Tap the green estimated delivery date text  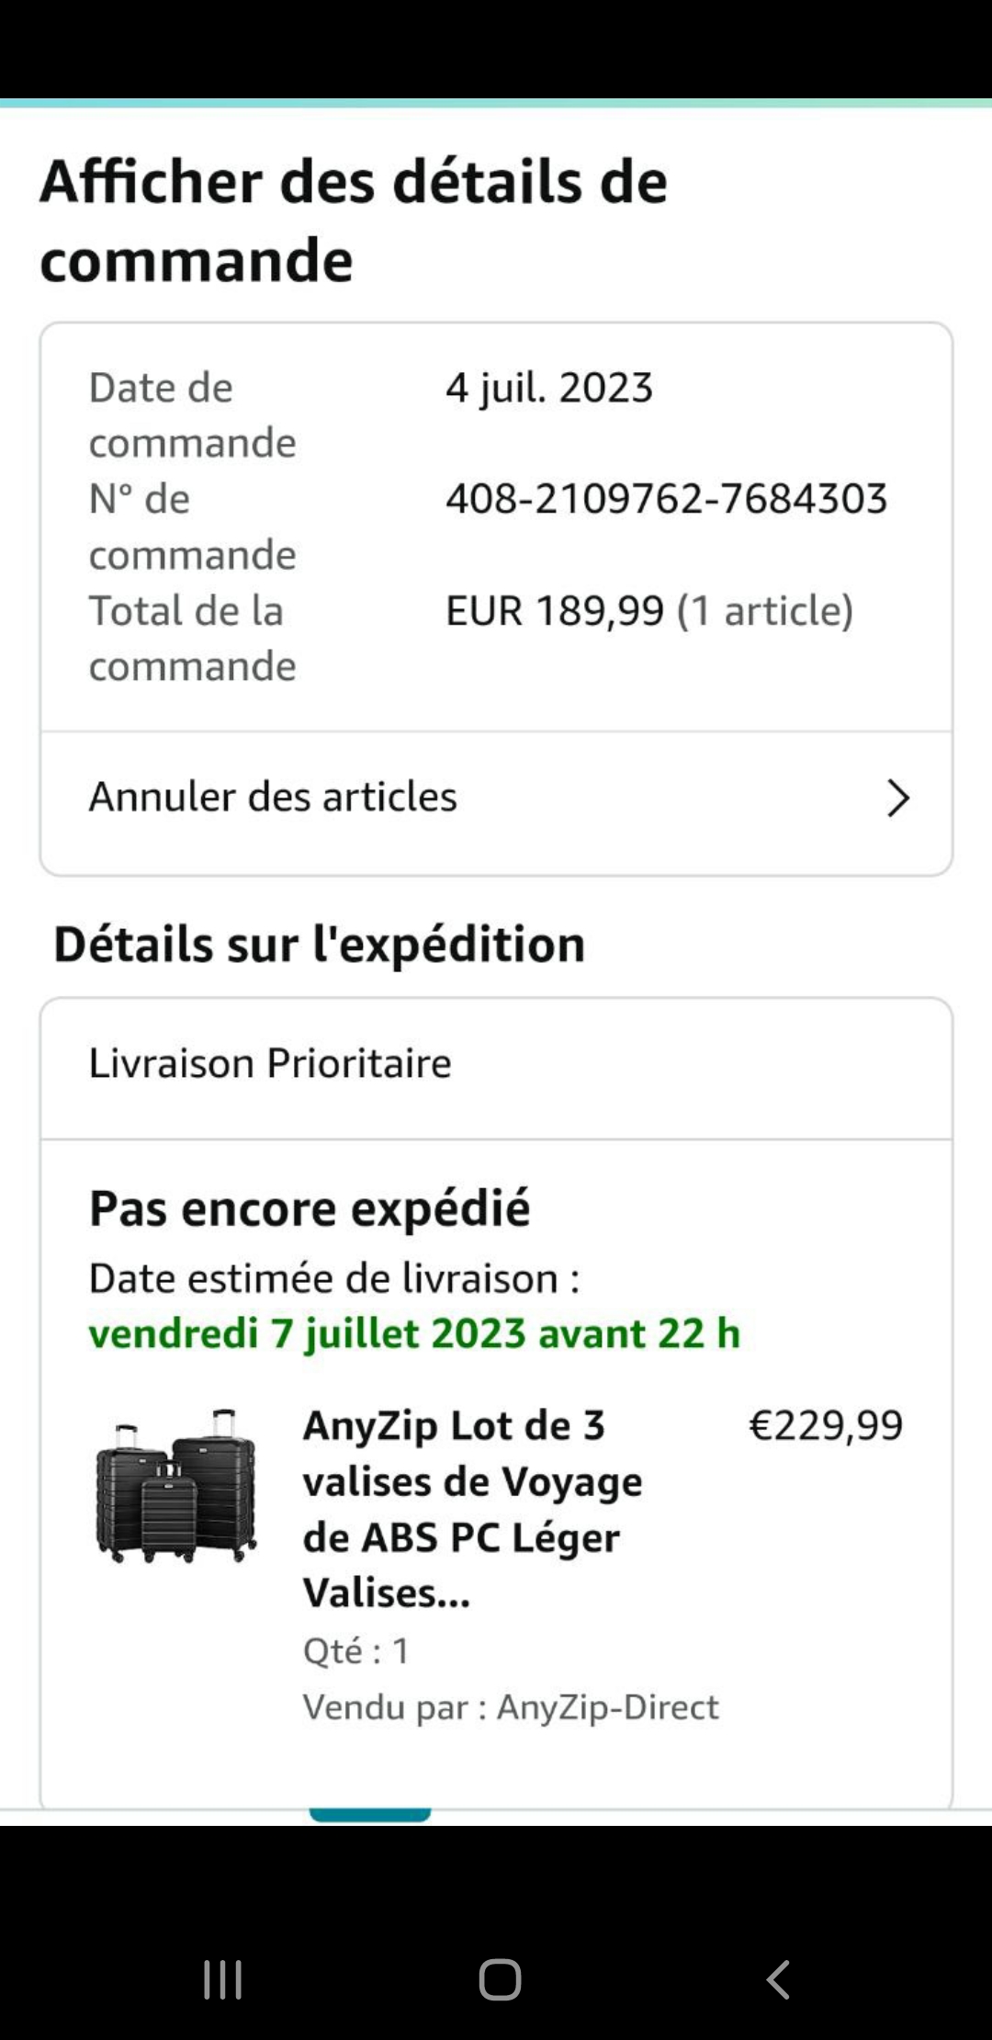414,1333
